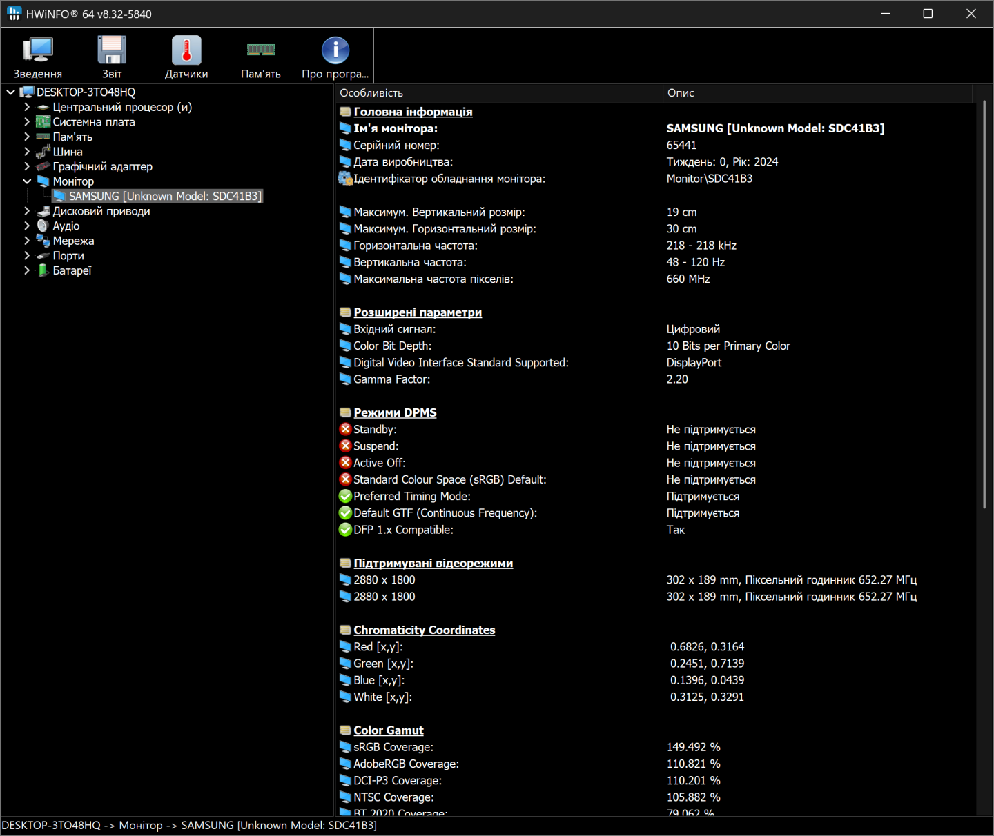Click the green check icon beside DFP 1.x Compatible
Image resolution: width=994 pixels, height=836 pixels.
coord(345,530)
